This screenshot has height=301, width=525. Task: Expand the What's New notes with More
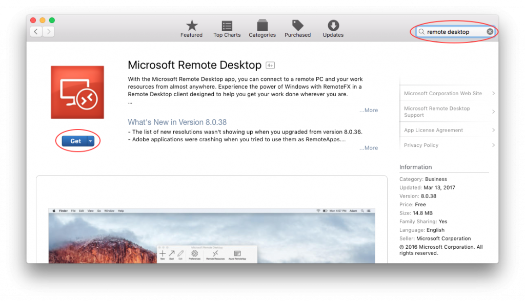[x=369, y=148]
